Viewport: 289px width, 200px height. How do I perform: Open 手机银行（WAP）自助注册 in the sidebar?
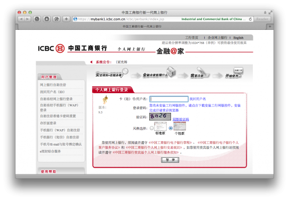click(x=60, y=130)
